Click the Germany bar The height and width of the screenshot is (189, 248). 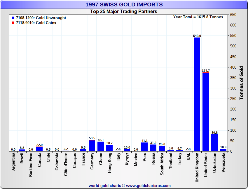click(92, 146)
